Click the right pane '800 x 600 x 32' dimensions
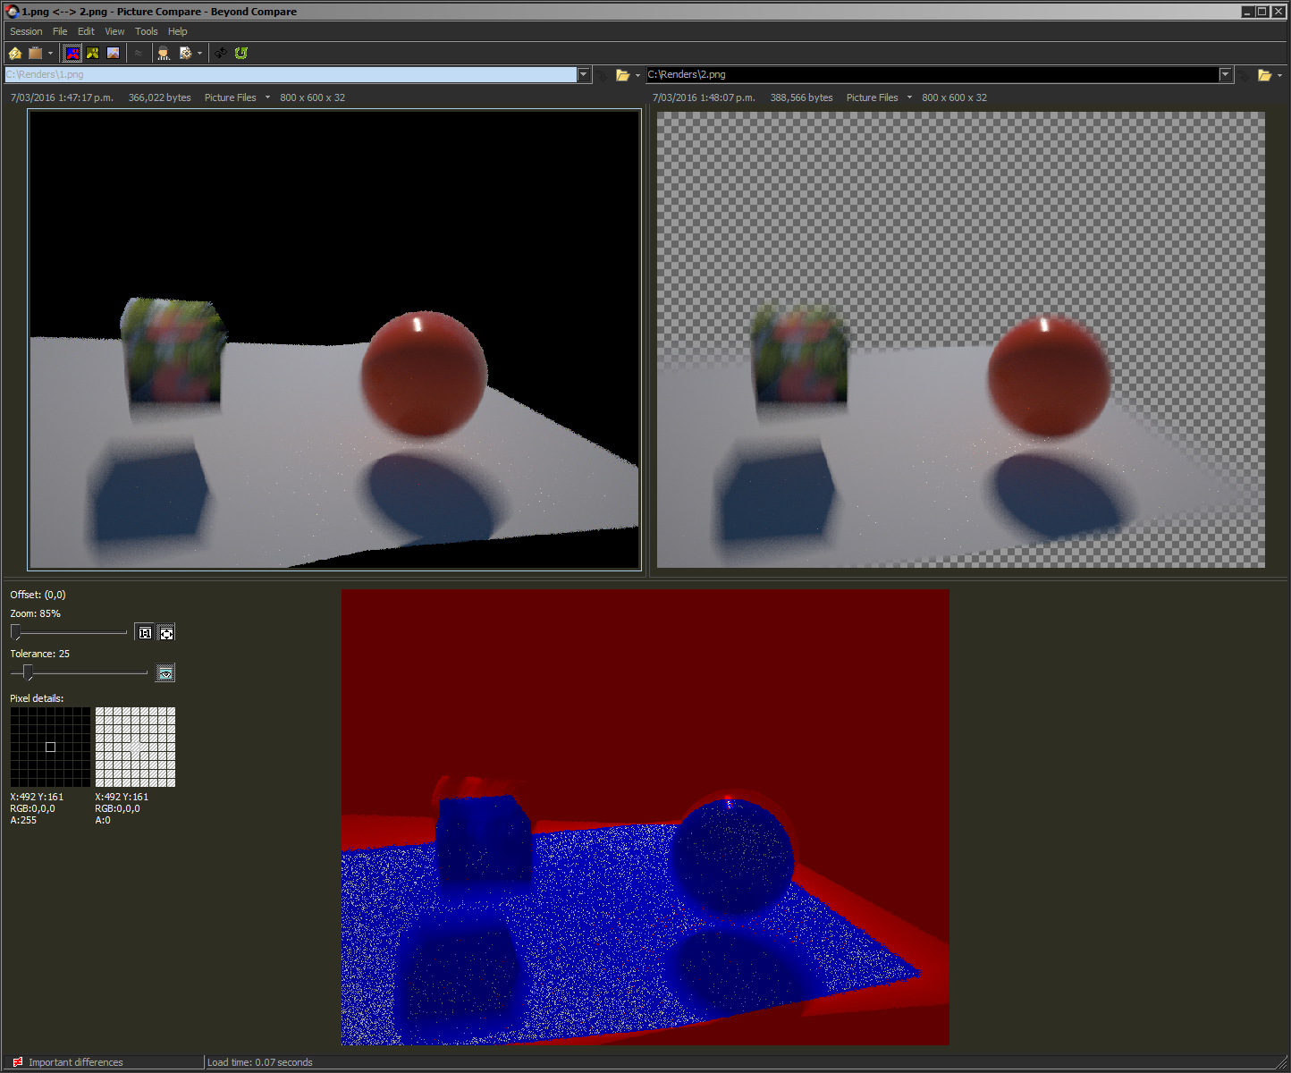This screenshot has height=1073, width=1291. (954, 97)
